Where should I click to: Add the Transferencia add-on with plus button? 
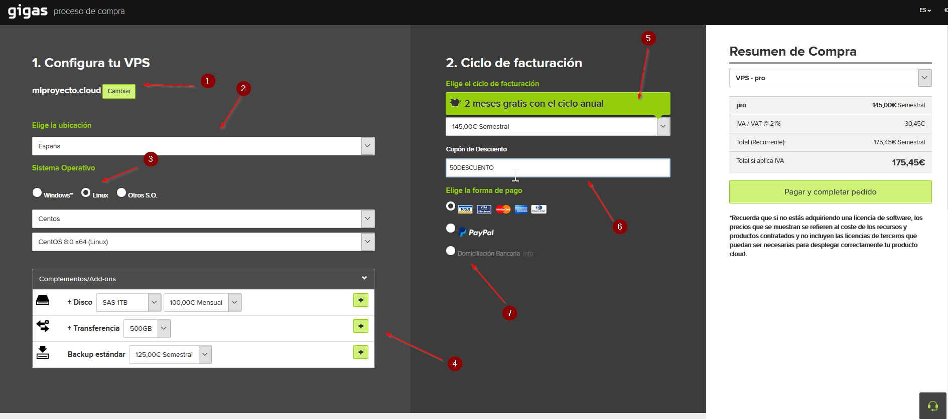pyautogui.click(x=361, y=326)
